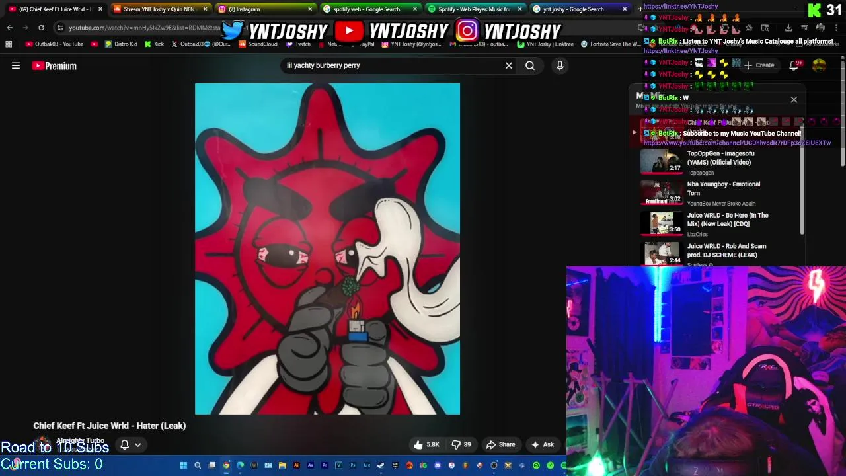846x476 pixels.
Task: Close the Instagram tab
Action: (x=310, y=9)
